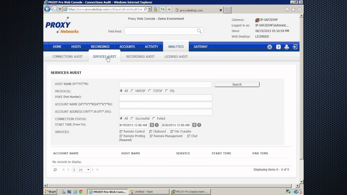Click the logout icon in navigation bar

click(295, 47)
